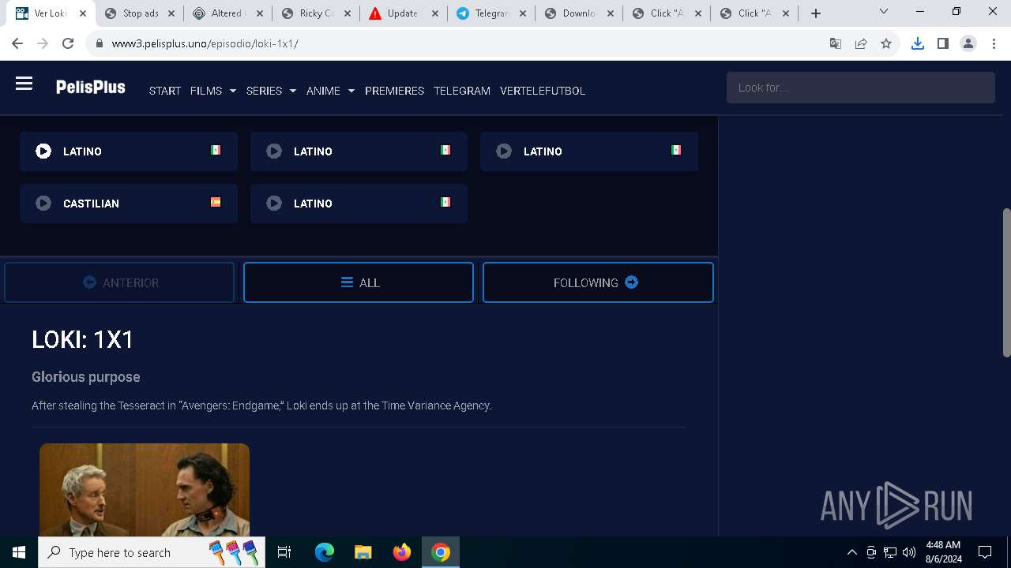Expand the FILMS dropdown menu
1011x568 pixels.
coord(213,91)
